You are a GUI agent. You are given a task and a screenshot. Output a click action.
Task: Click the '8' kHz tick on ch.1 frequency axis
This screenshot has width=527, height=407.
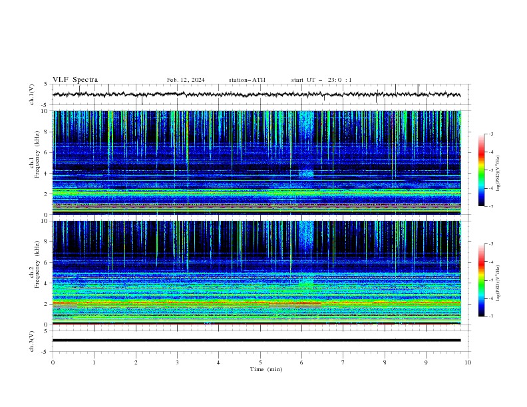tap(47, 132)
